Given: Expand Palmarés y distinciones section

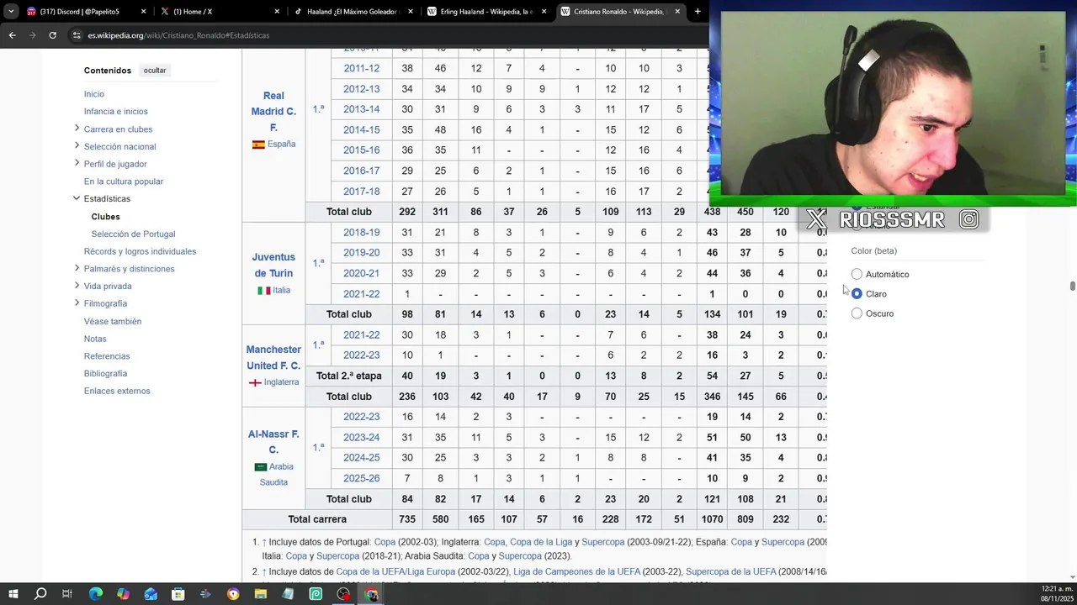Looking at the screenshot, I should tap(77, 268).
